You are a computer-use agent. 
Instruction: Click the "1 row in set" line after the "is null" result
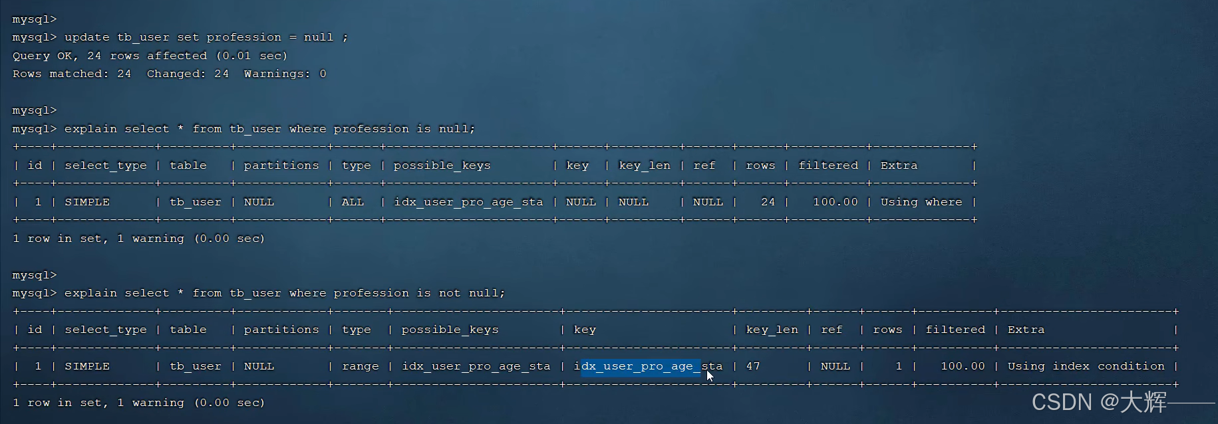click(x=138, y=239)
